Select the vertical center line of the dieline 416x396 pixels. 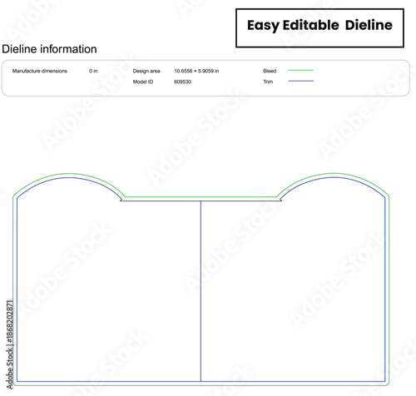coord(201,291)
